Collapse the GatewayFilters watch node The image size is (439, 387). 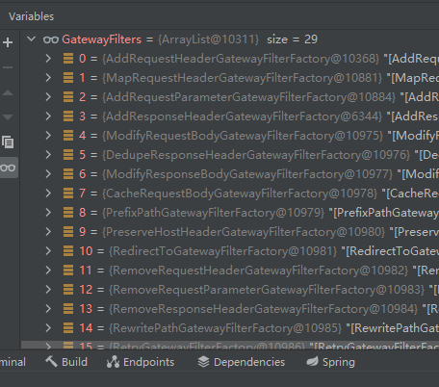31,39
